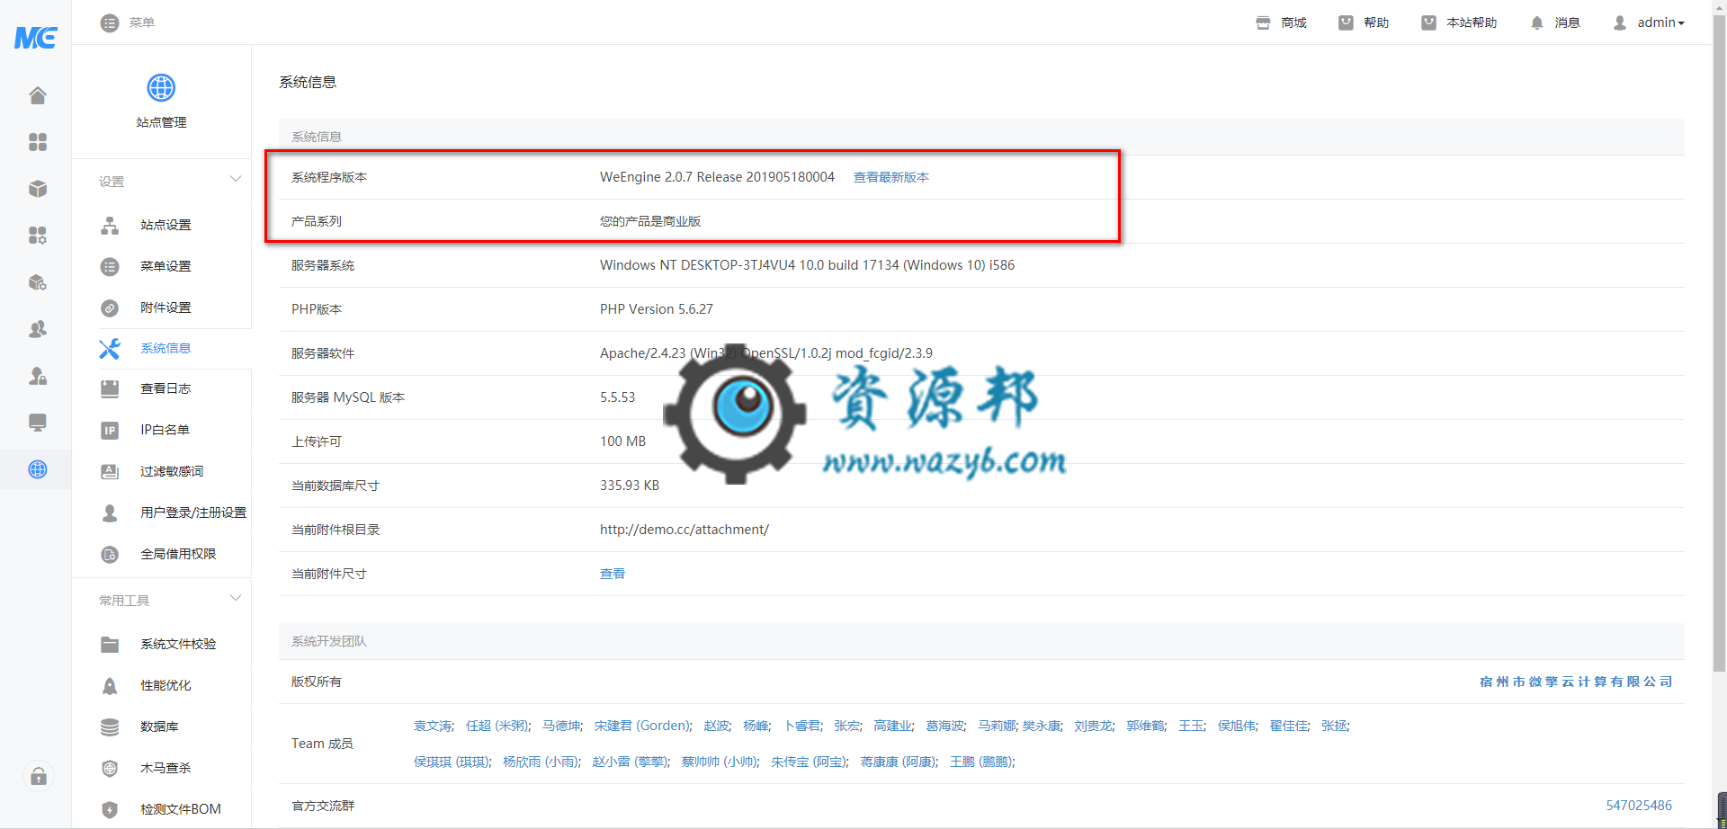The width and height of the screenshot is (1727, 829).
Task: Click team member 袁文涛 link
Action: tap(434, 726)
